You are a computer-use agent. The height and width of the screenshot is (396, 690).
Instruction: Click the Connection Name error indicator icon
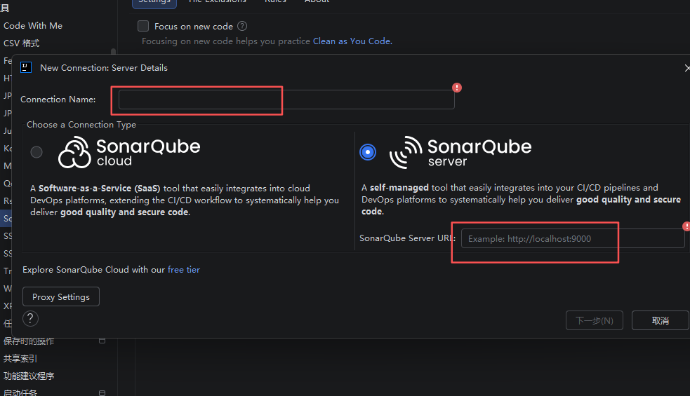coord(457,88)
